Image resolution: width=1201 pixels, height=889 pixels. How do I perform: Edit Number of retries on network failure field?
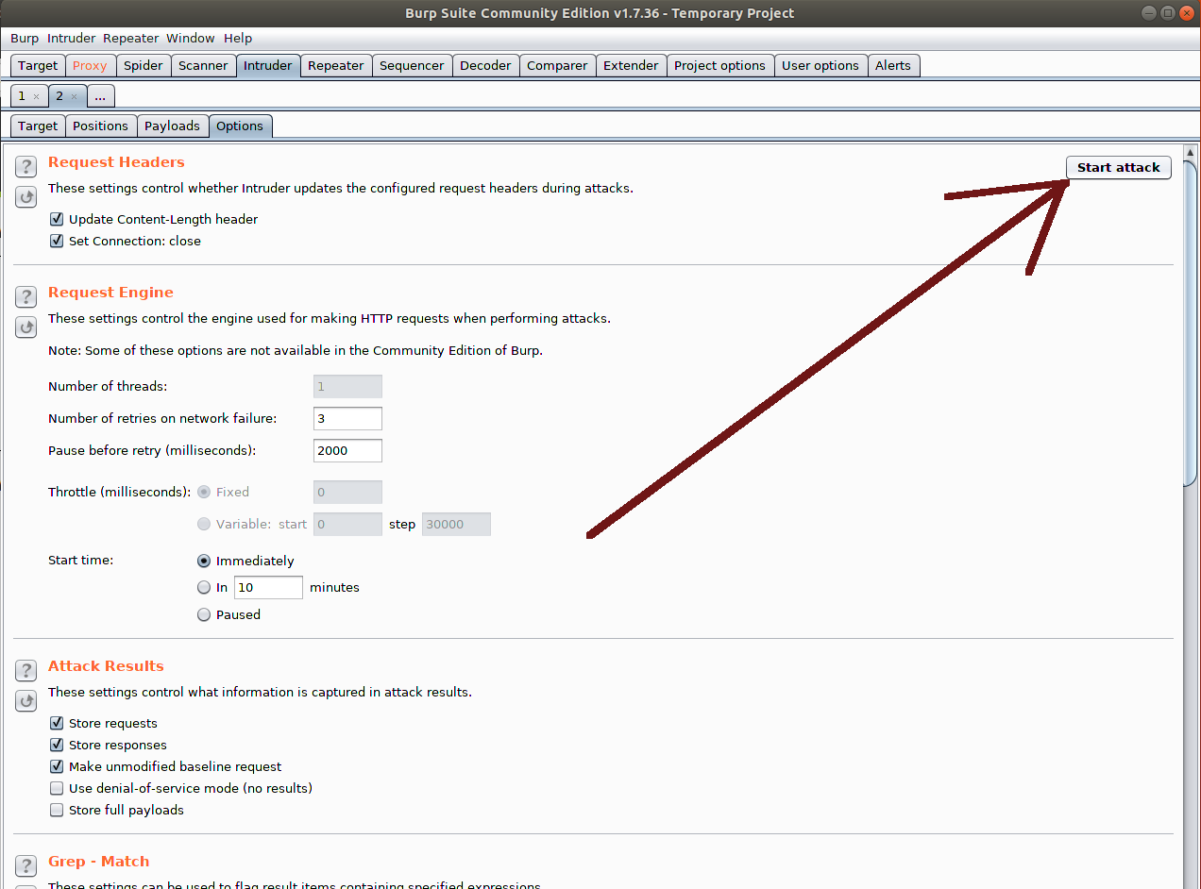click(347, 418)
